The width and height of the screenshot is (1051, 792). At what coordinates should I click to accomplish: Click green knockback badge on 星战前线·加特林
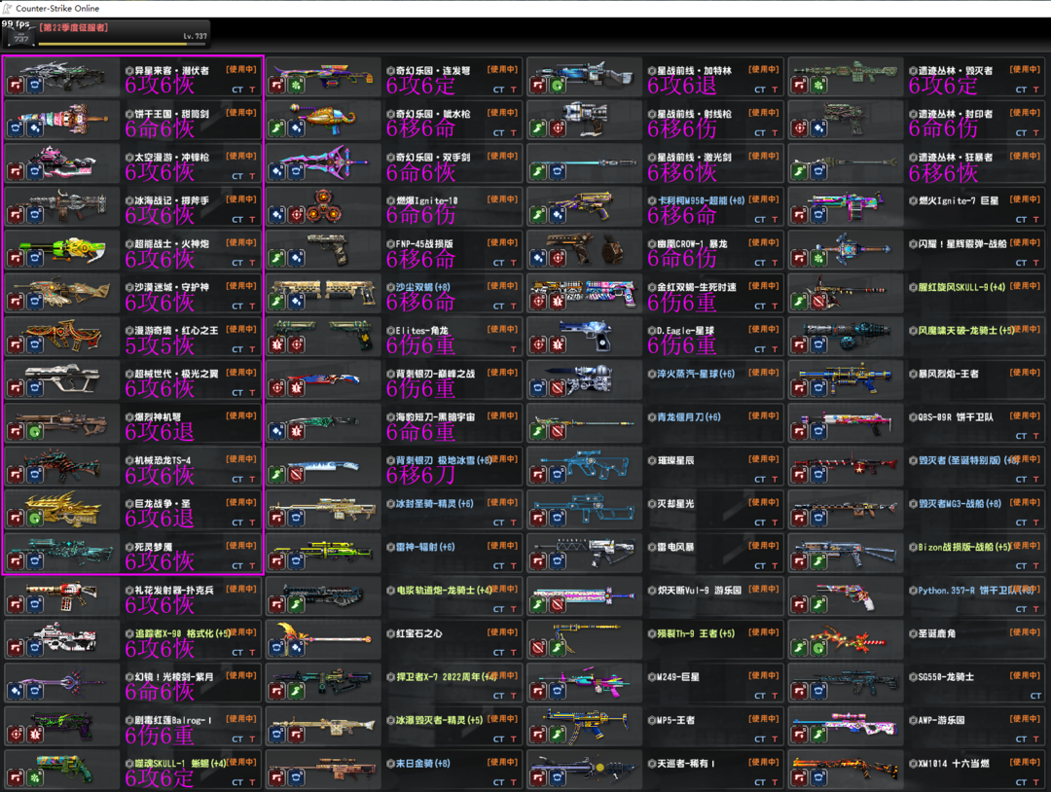pos(558,85)
